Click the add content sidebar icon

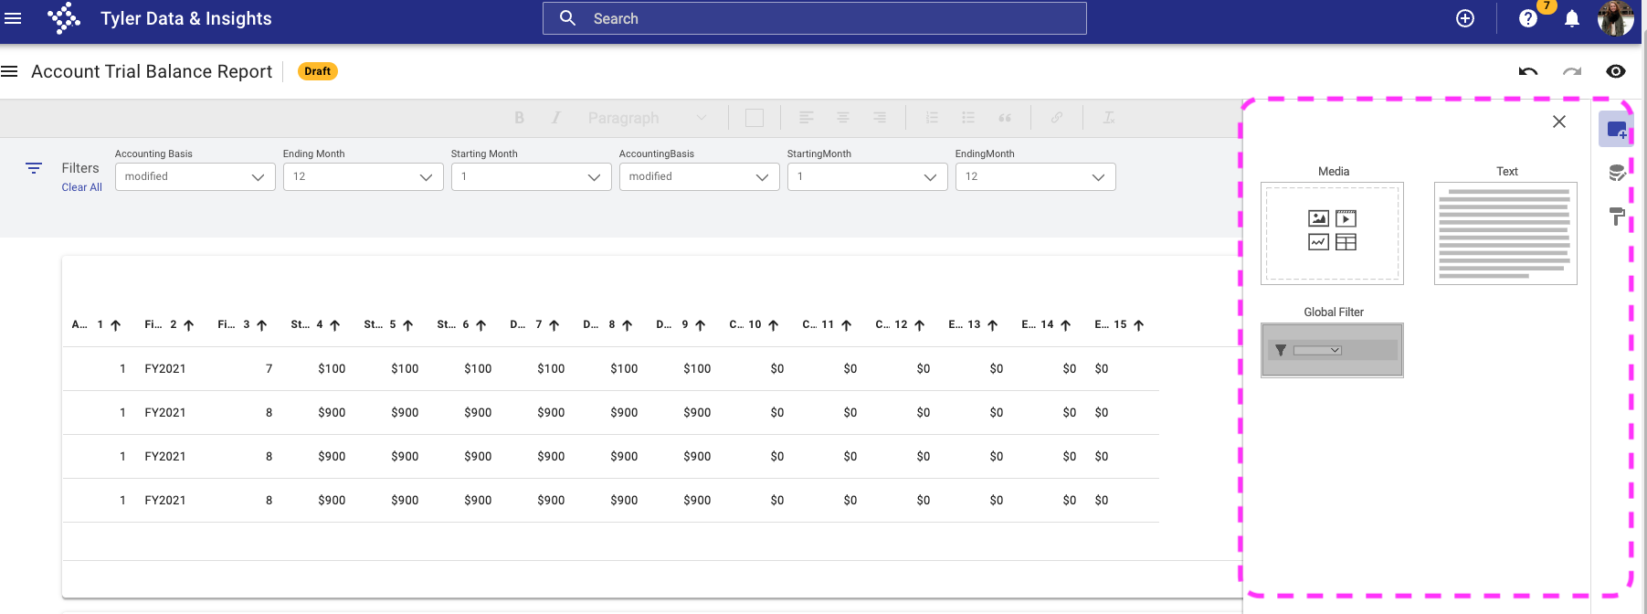(1617, 130)
